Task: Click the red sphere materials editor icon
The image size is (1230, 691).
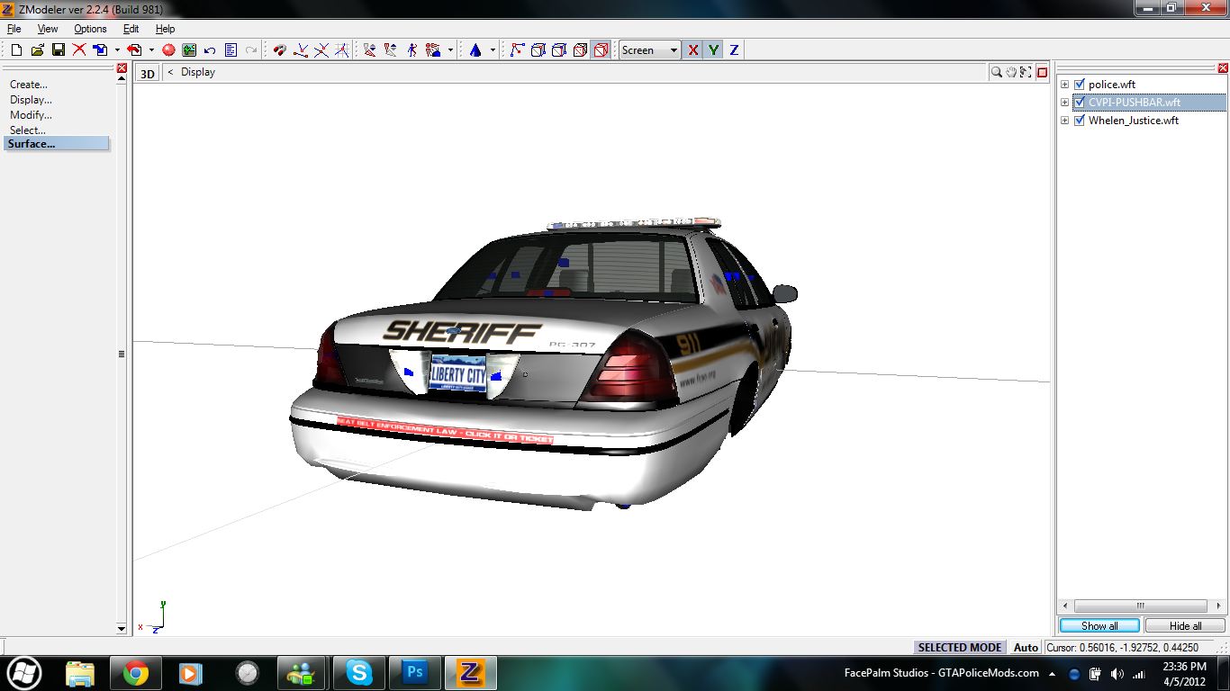Action: [168, 50]
